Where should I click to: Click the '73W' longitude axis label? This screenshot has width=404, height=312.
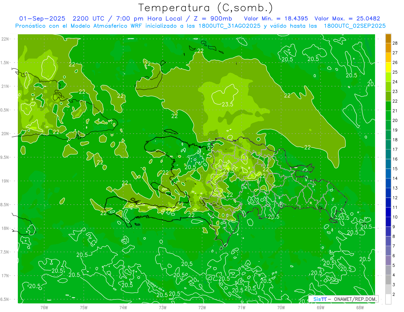[x=163, y=307]
